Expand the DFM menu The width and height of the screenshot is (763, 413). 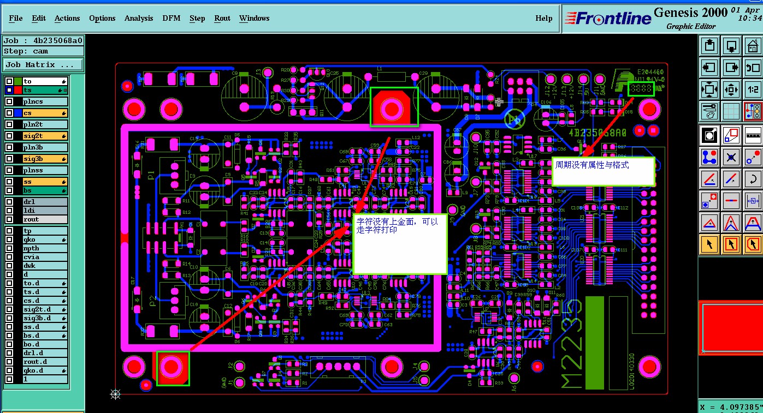click(171, 18)
